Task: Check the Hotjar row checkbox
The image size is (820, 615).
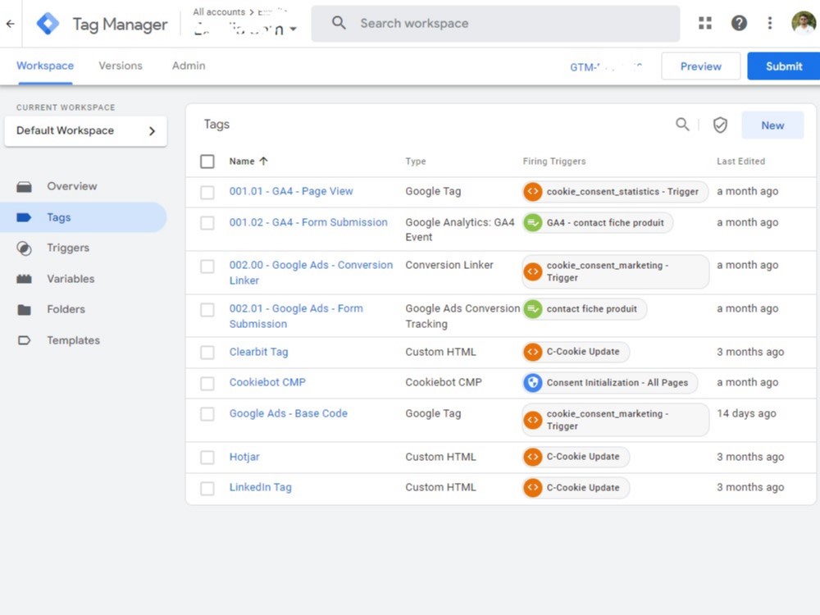Action: tap(207, 458)
